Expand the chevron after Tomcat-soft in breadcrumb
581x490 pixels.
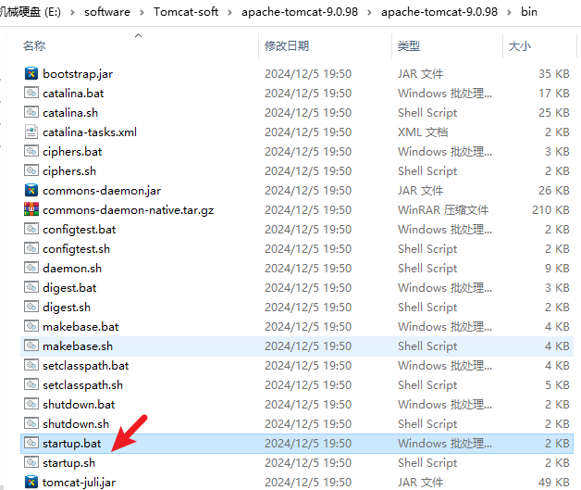tap(229, 12)
